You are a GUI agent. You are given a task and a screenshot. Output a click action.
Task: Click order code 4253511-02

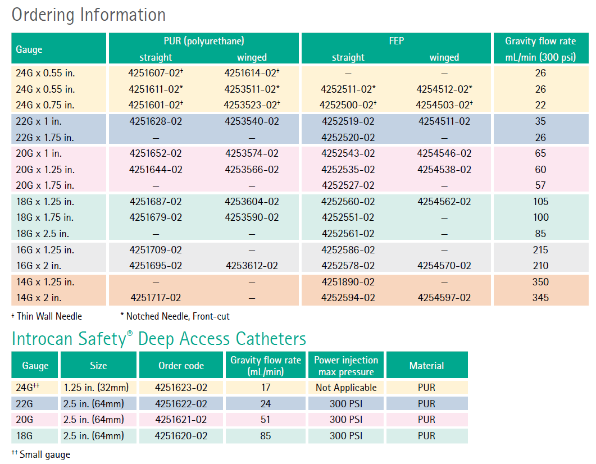point(251,89)
